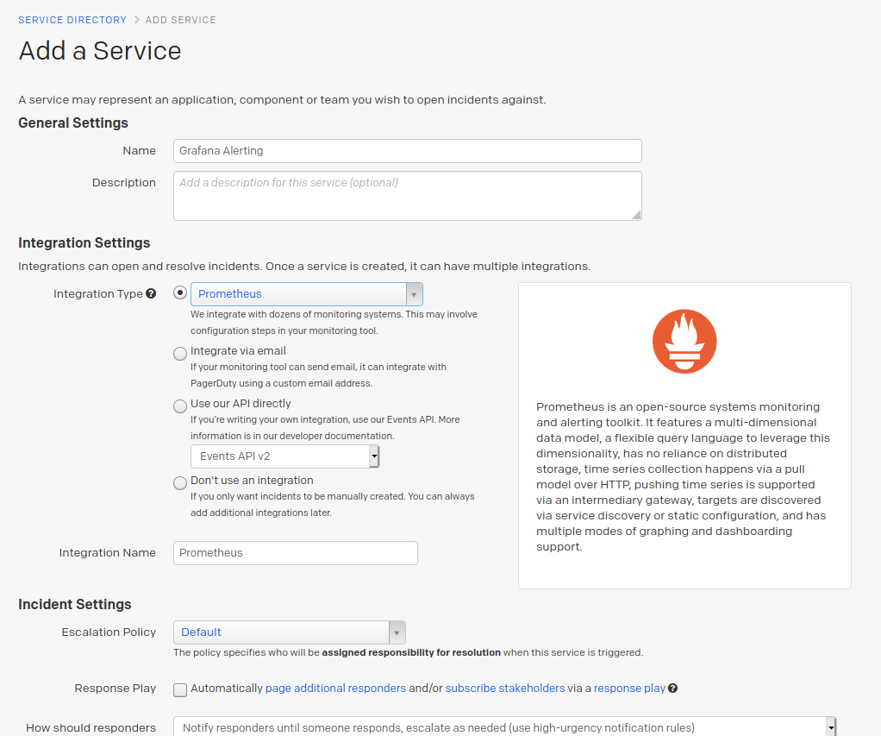The image size is (881, 736).
Task: Open page additional responders link
Action: (x=335, y=689)
